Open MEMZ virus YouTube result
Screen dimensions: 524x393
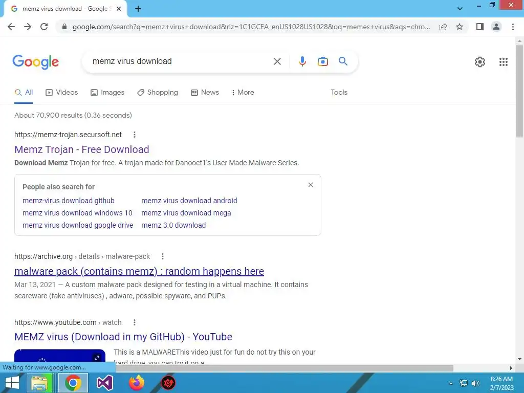(x=123, y=337)
